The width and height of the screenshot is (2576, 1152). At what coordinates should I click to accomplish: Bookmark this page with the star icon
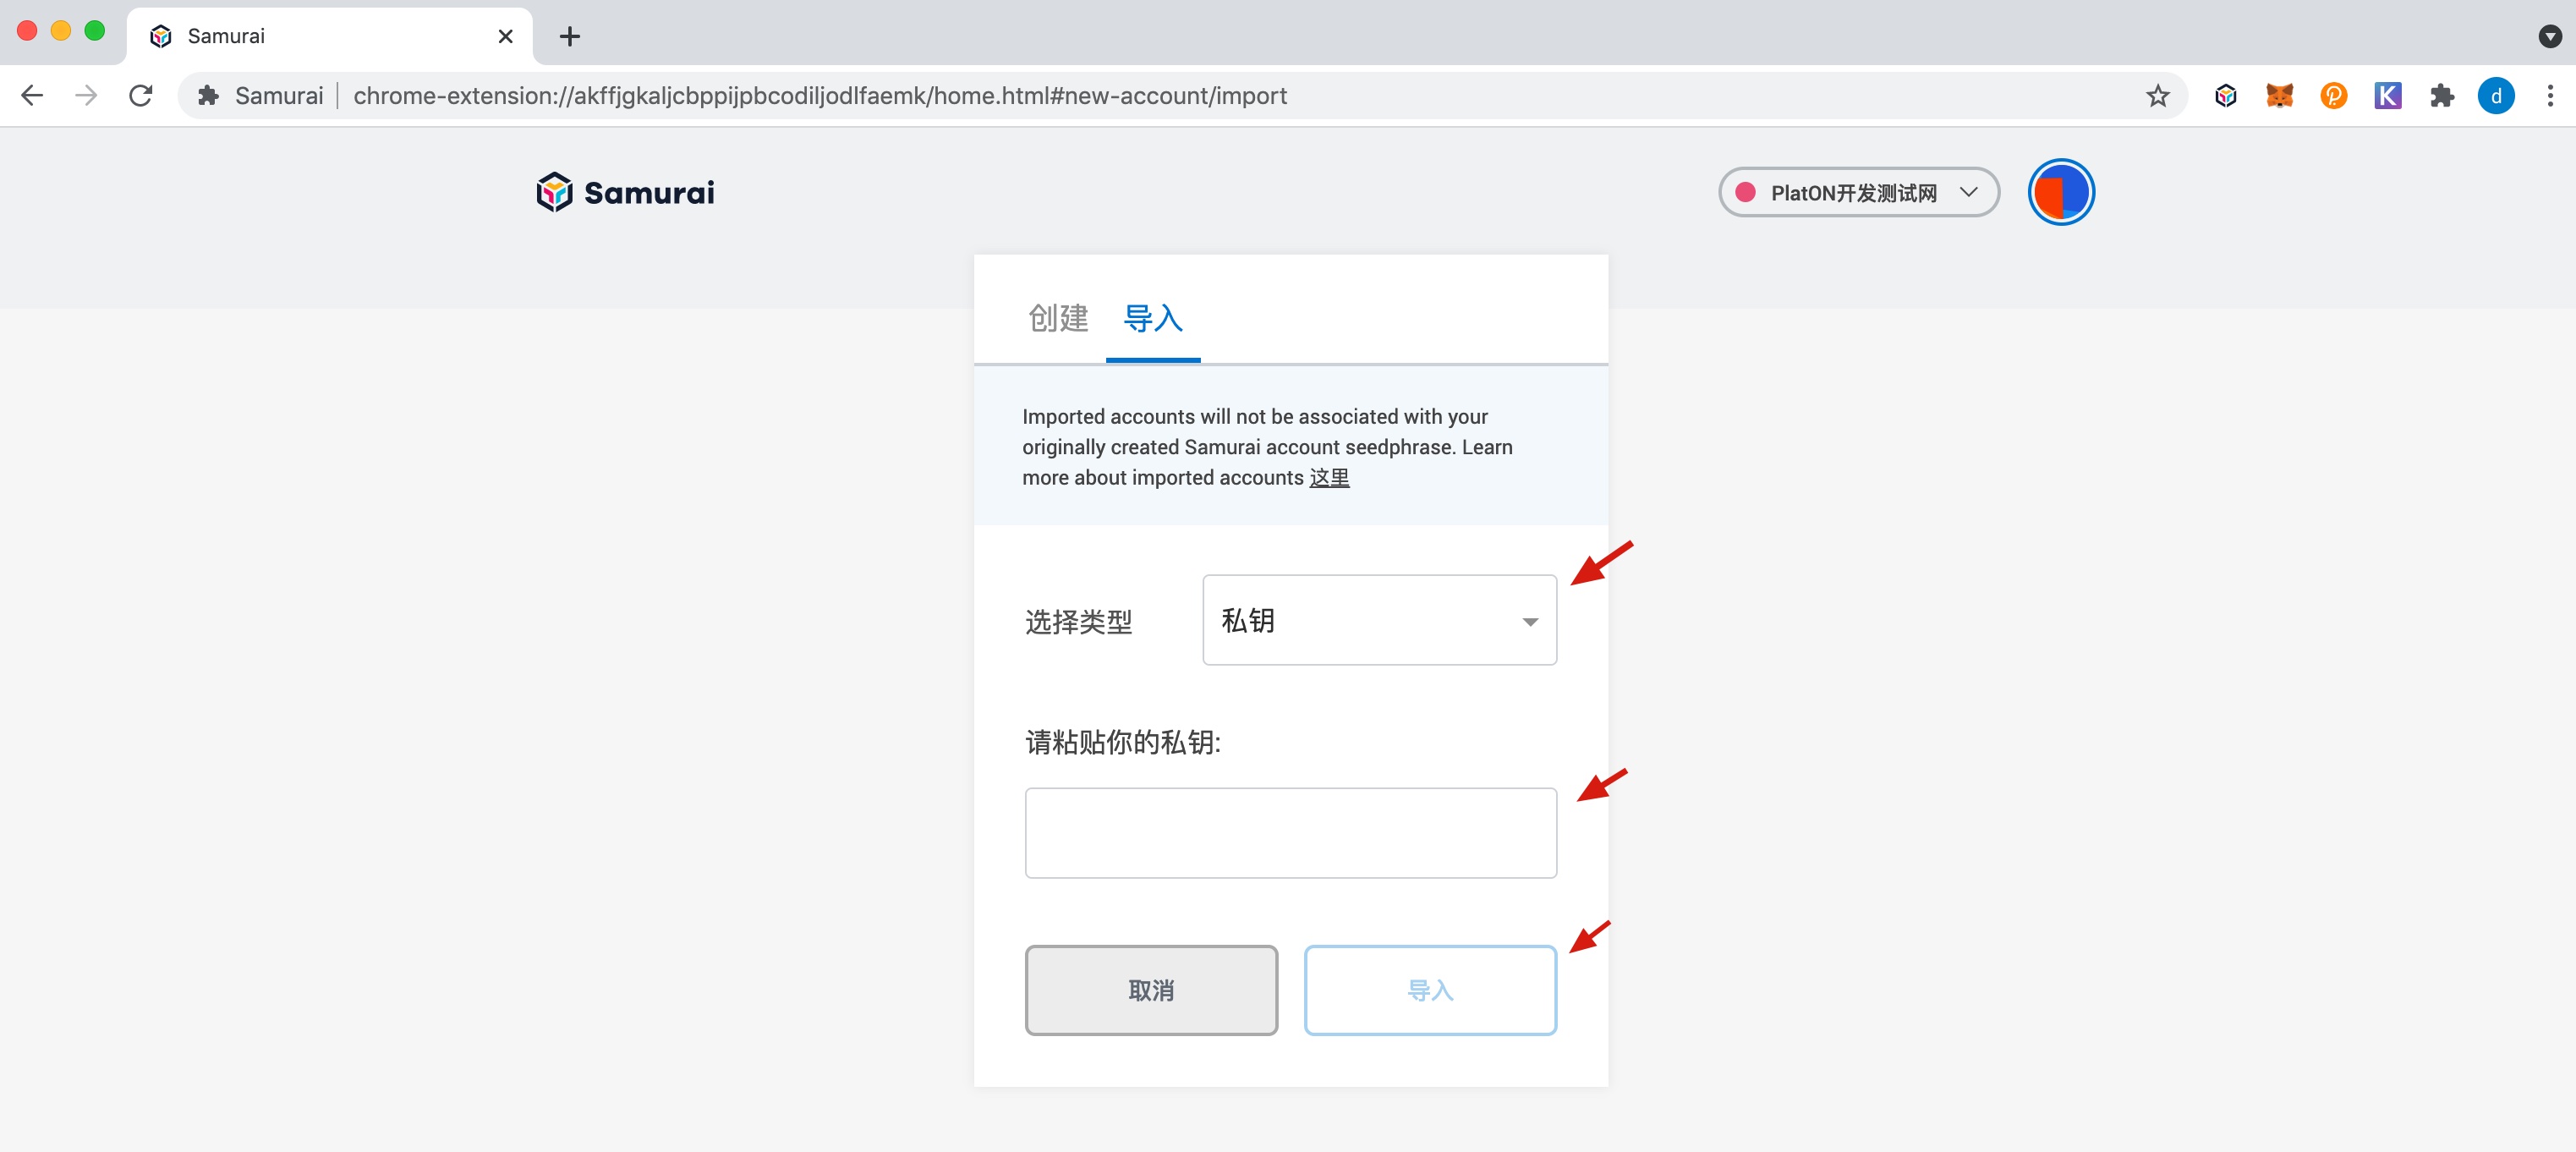tap(2157, 96)
